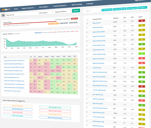Viewport: 151px width, 128px height.
Task: Open the petco.com URL link
Action: coord(13,71)
